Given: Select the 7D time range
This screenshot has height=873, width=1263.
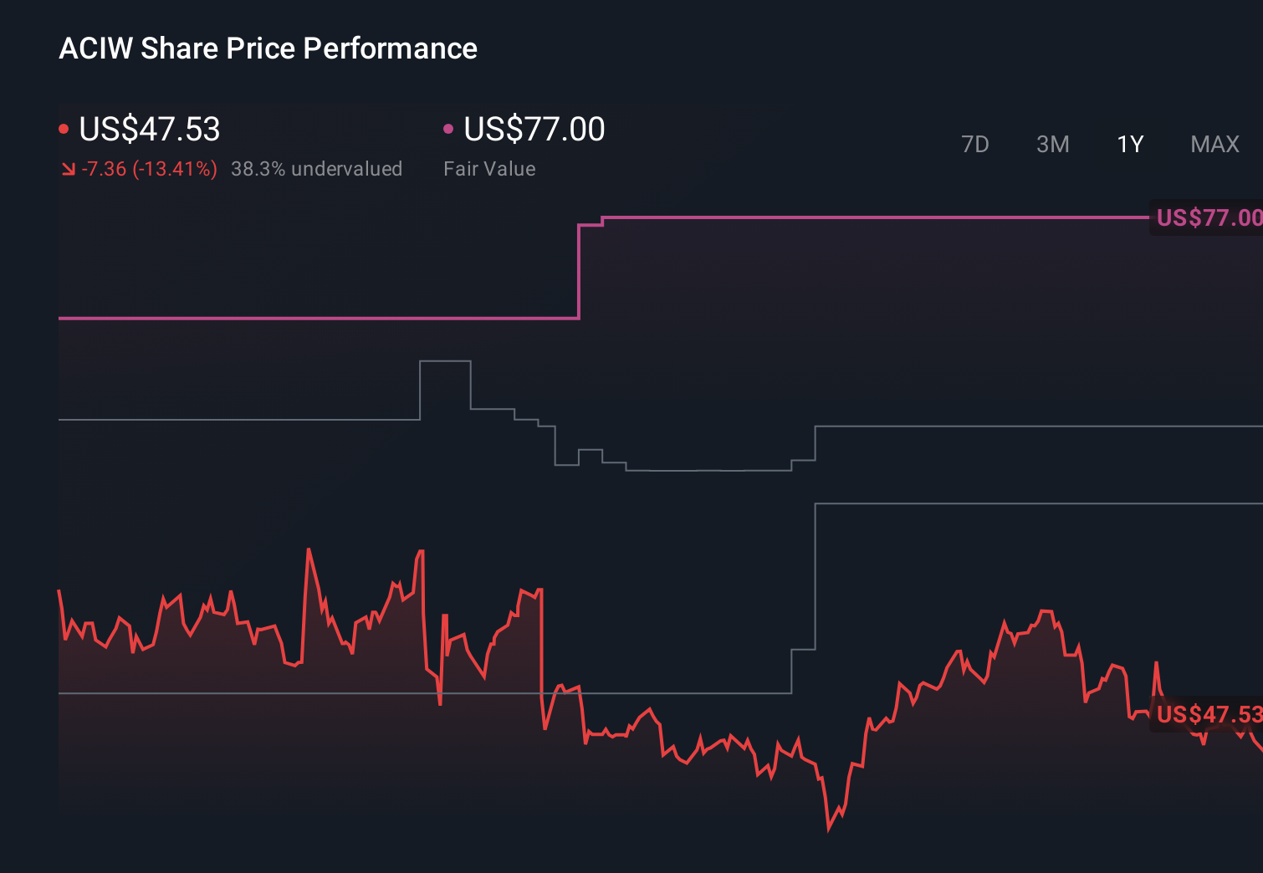Looking at the screenshot, I should click(975, 144).
